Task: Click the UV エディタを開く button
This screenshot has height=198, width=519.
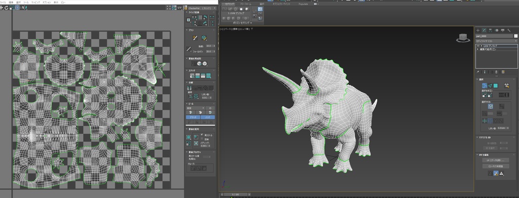Action: (x=496, y=161)
